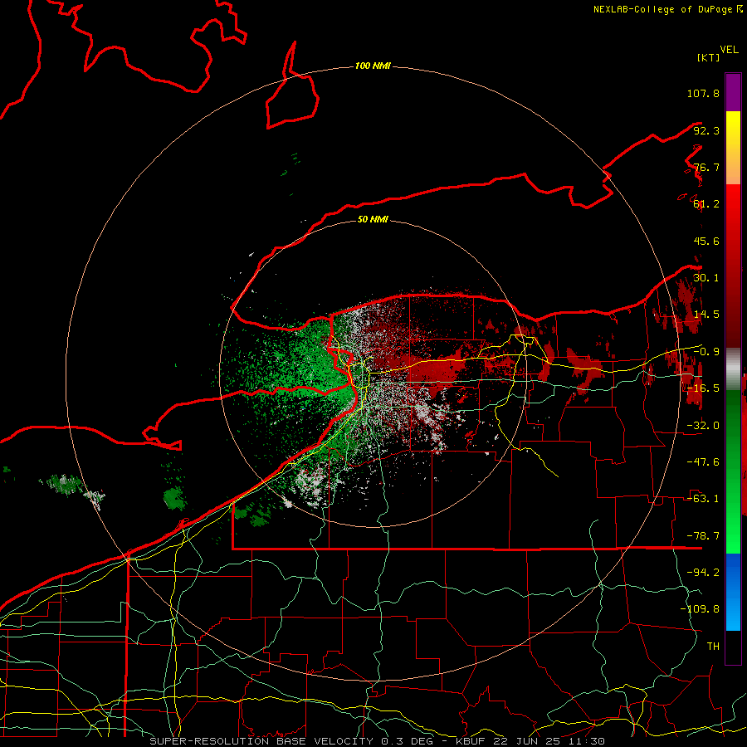Image resolution: width=747 pixels, height=747 pixels.
Task: Click the TH label on the legend
Action: 713,647
